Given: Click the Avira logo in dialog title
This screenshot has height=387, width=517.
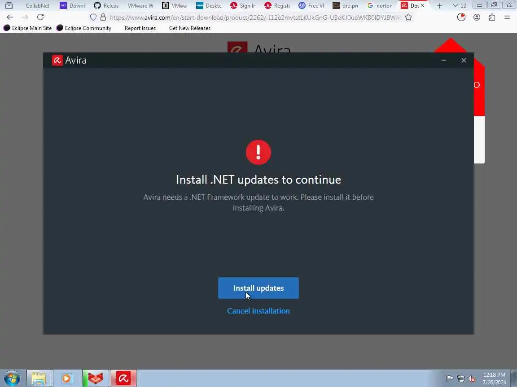Looking at the screenshot, I should pyautogui.click(x=57, y=60).
